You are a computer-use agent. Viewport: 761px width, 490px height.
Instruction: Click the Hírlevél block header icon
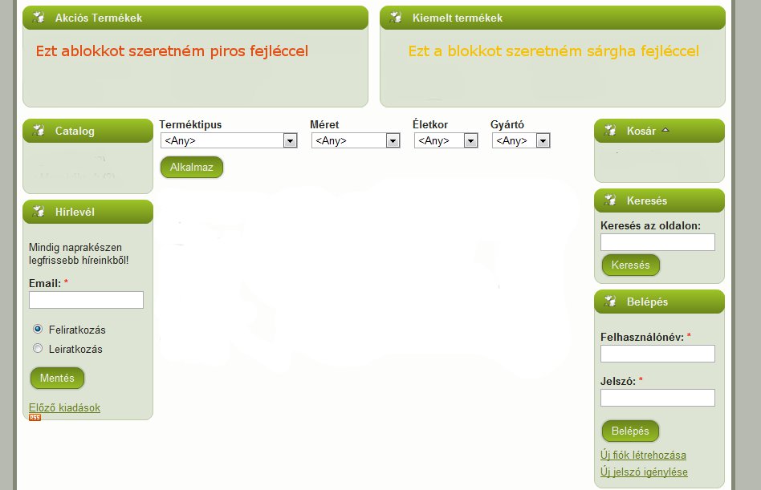[x=37, y=212]
